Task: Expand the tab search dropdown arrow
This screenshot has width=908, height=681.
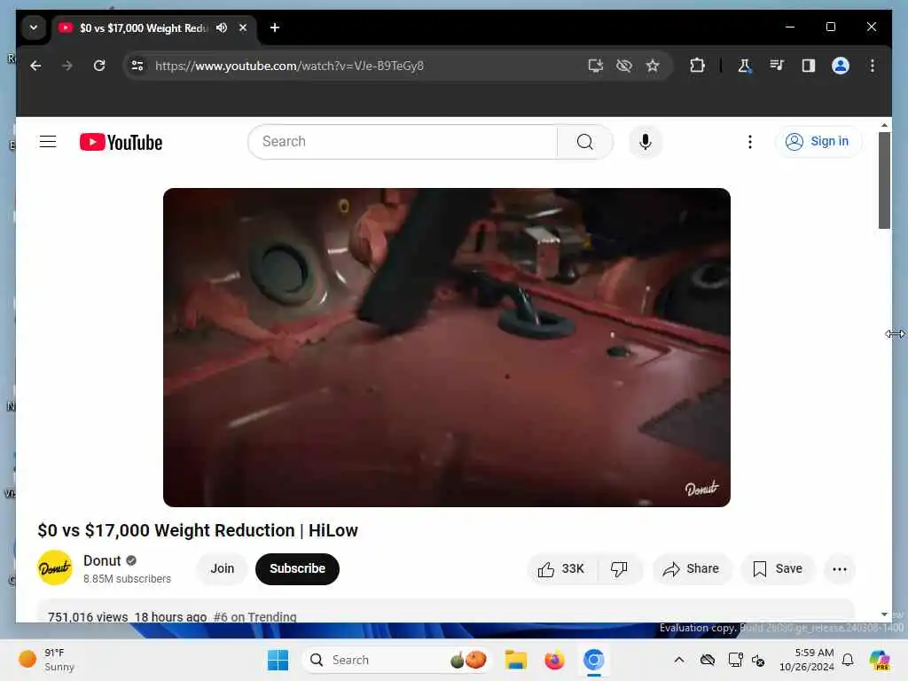Action: point(34,27)
